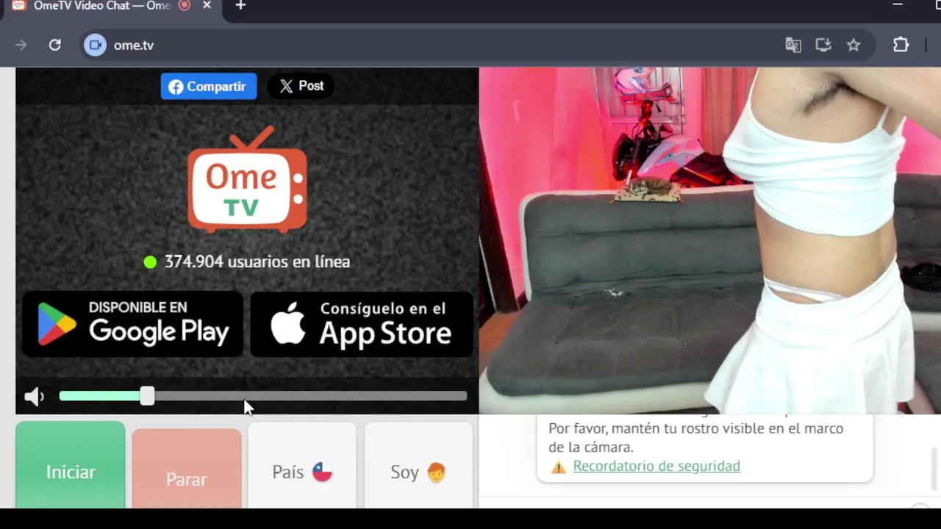941x529 pixels.
Task: Click the install app icon in address bar
Action: pyautogui.click(x=823, y=45)
